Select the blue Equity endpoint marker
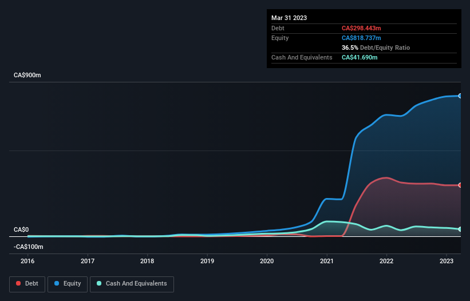 460,96
